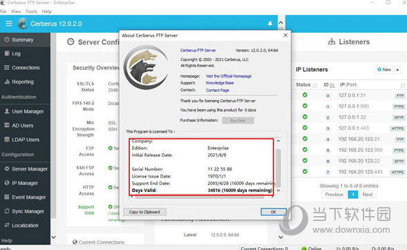
Task: Open Sync Manager
Action: click(x=25, y=211)
